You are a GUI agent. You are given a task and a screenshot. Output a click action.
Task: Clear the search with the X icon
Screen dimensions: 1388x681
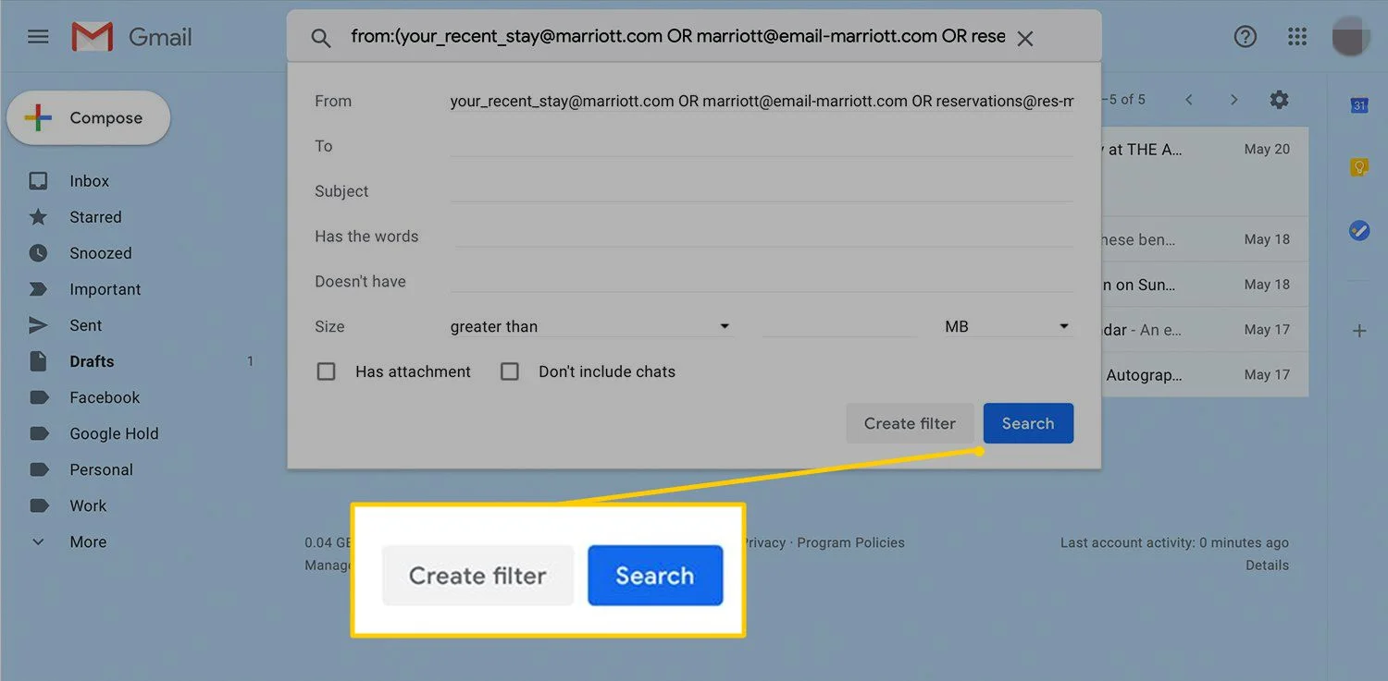click(x=1024, y=38)
